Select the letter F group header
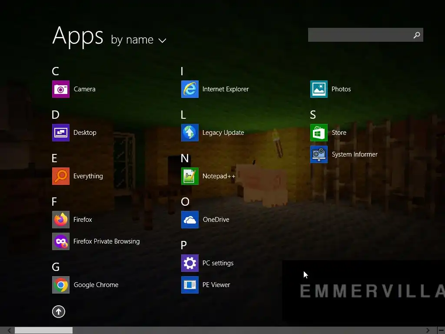Screen dimensions: 445x334 tap(54, 202)
